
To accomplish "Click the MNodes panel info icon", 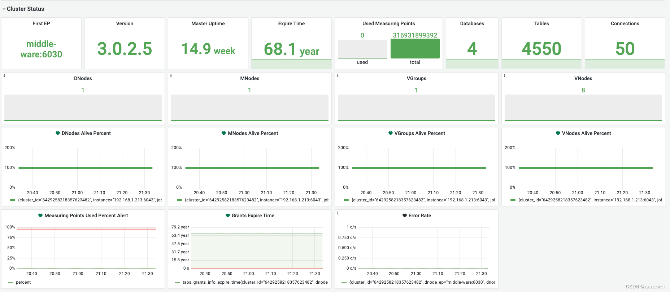I will pos(171,76).
